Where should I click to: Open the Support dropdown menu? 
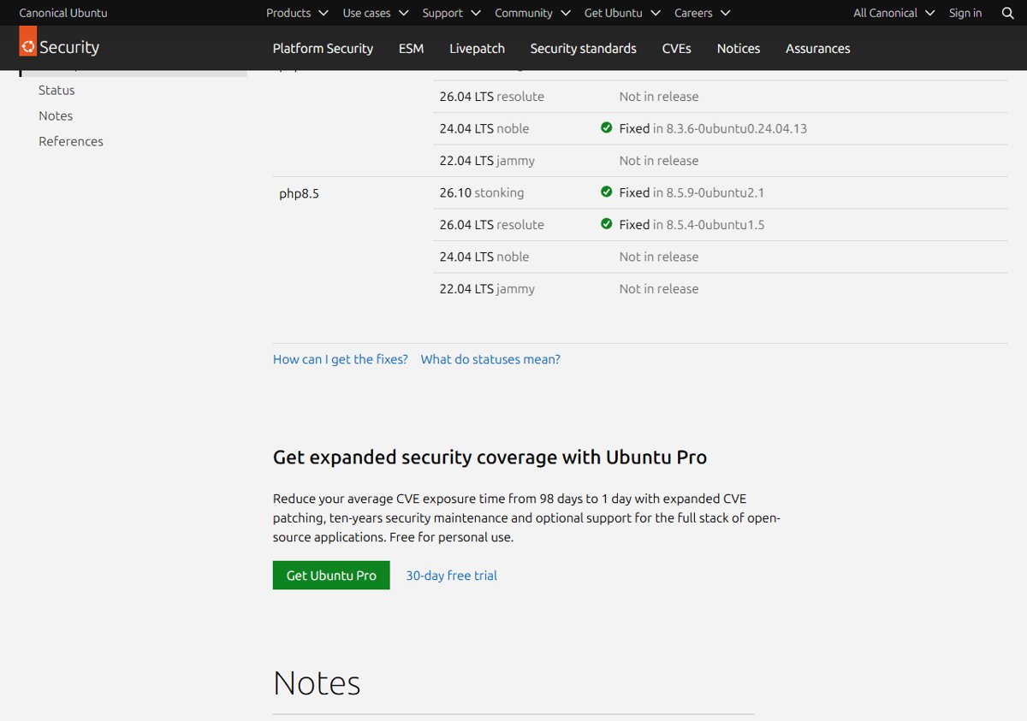[x=451, y=13]
